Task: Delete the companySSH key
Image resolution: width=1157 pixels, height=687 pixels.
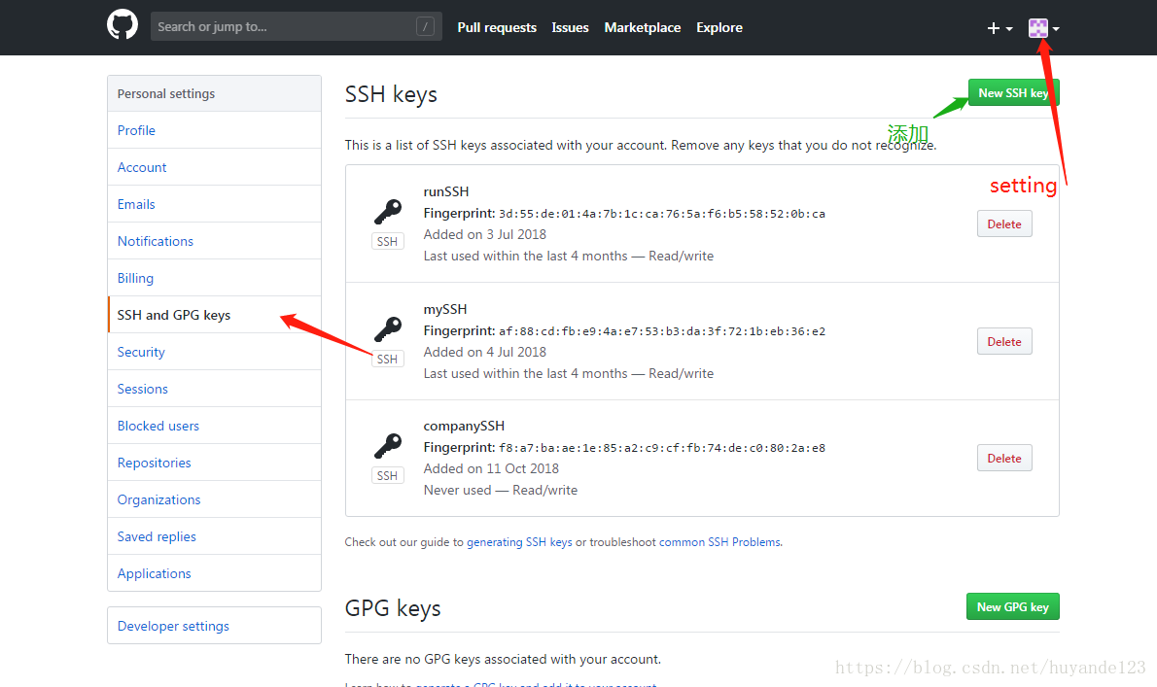Action: pos(1004,458)
